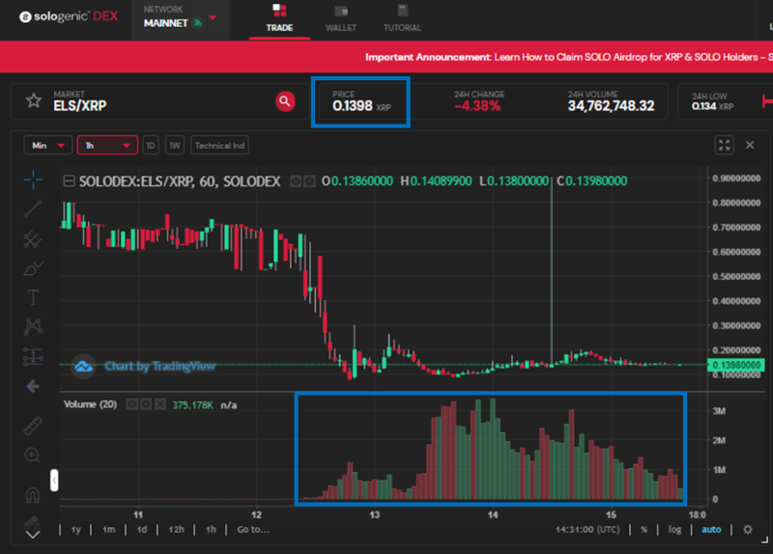Click the 24H LOW 0.134 XRP value
Image resolution: width=773 pixels, height=554 pixels.
click(x=712, y=106)
